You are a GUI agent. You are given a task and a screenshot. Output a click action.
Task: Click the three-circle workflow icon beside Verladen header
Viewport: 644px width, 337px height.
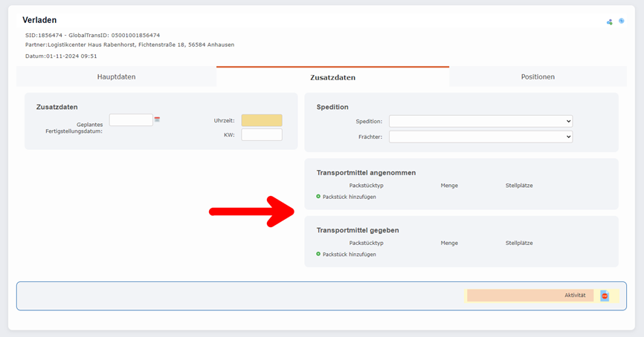[610, 22]
